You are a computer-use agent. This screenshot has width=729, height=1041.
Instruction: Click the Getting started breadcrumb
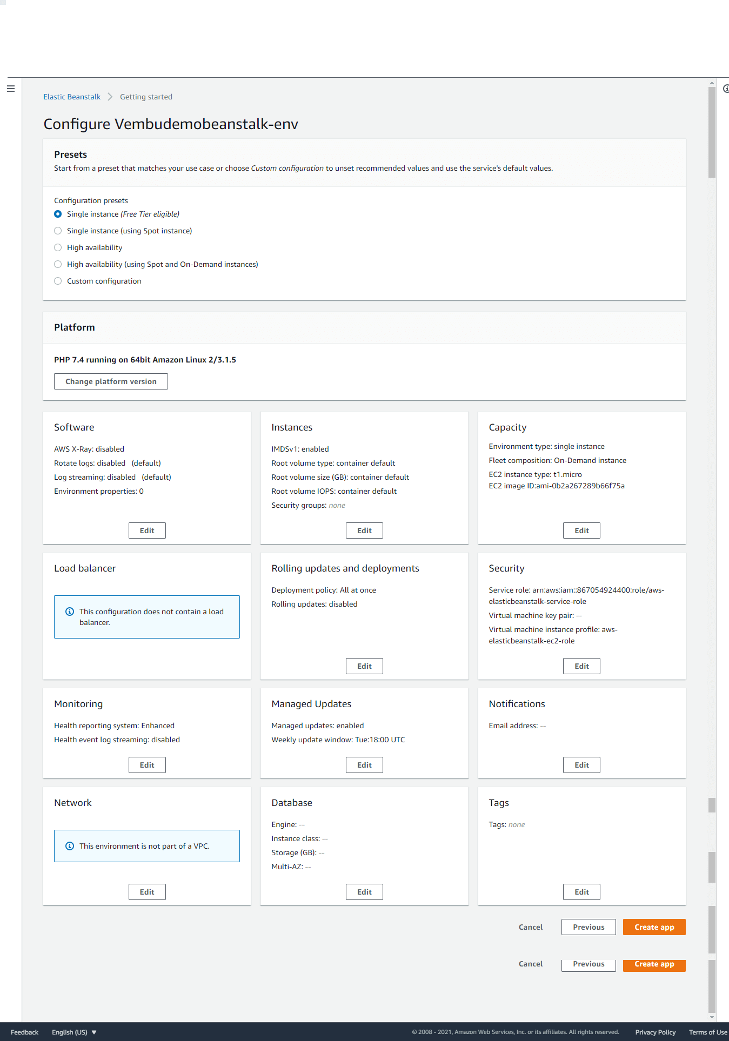click(x=146, y=97)
